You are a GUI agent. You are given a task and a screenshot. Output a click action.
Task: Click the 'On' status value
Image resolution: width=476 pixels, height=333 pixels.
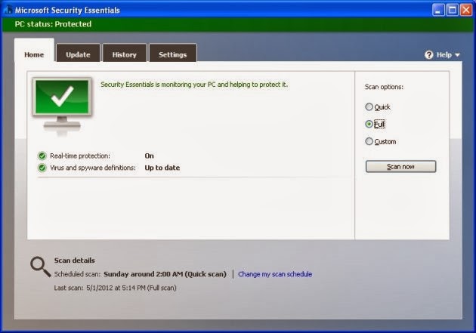tap(150, 156)
